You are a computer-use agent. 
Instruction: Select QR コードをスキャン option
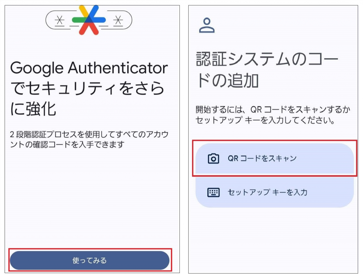coord(275,158)
